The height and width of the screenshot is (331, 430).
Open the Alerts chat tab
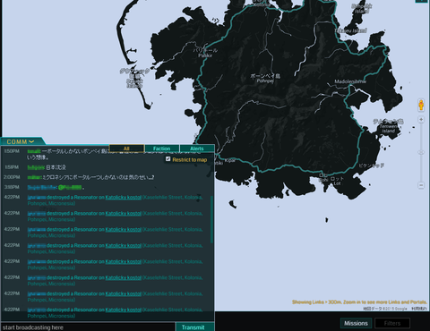pos(197,149)
